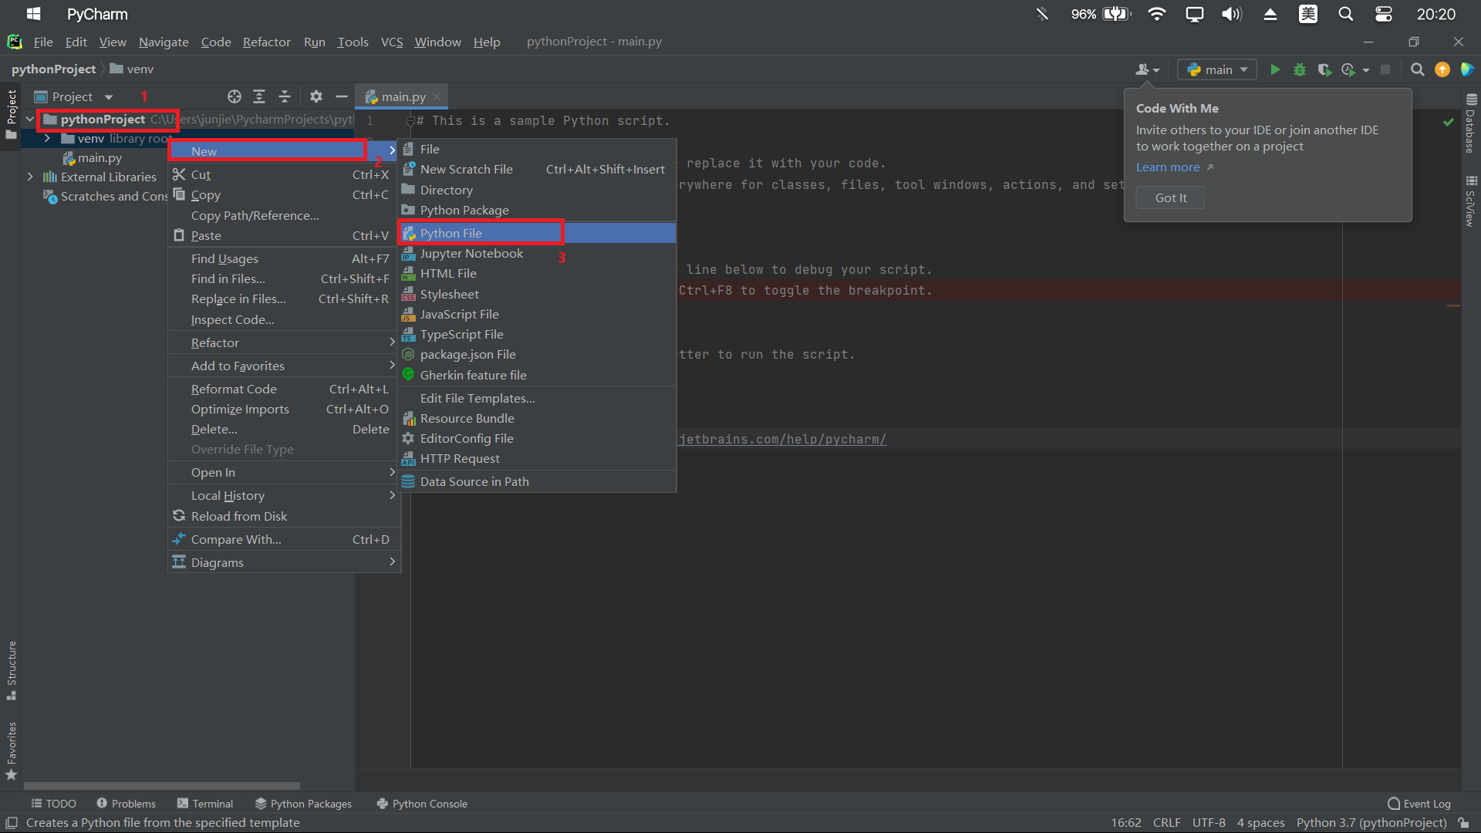
Task: Open the VCS menu
Action: click(392, 42)
